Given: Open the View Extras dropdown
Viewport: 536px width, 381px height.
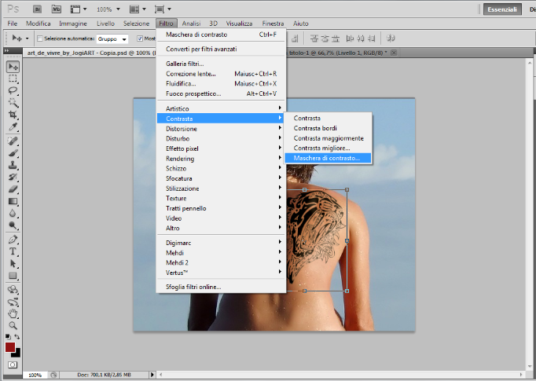Looking at the screenshot, I should point(79,9).
